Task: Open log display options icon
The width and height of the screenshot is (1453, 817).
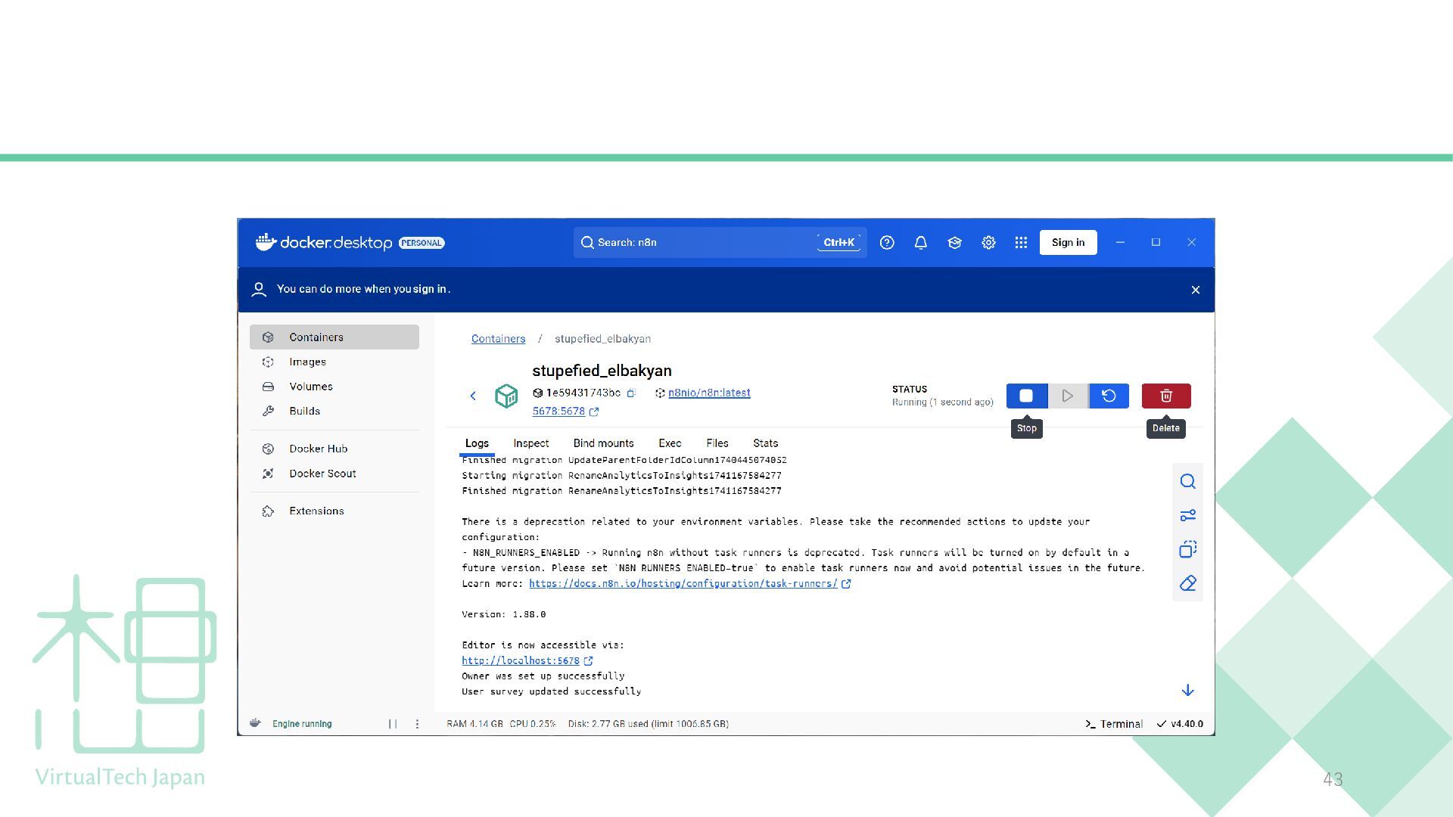Action: pyautogui.click(x=1187, y=515)
